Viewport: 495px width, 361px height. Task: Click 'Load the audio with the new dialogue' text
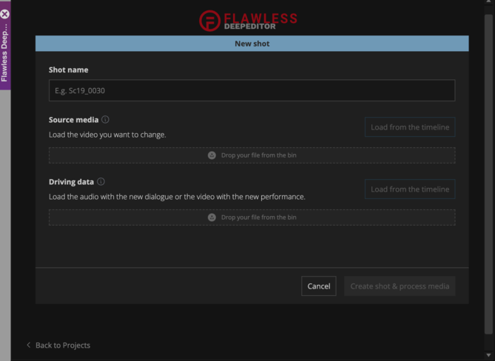coord(111,197)
